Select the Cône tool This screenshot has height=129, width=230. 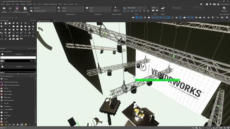point(5,119)
